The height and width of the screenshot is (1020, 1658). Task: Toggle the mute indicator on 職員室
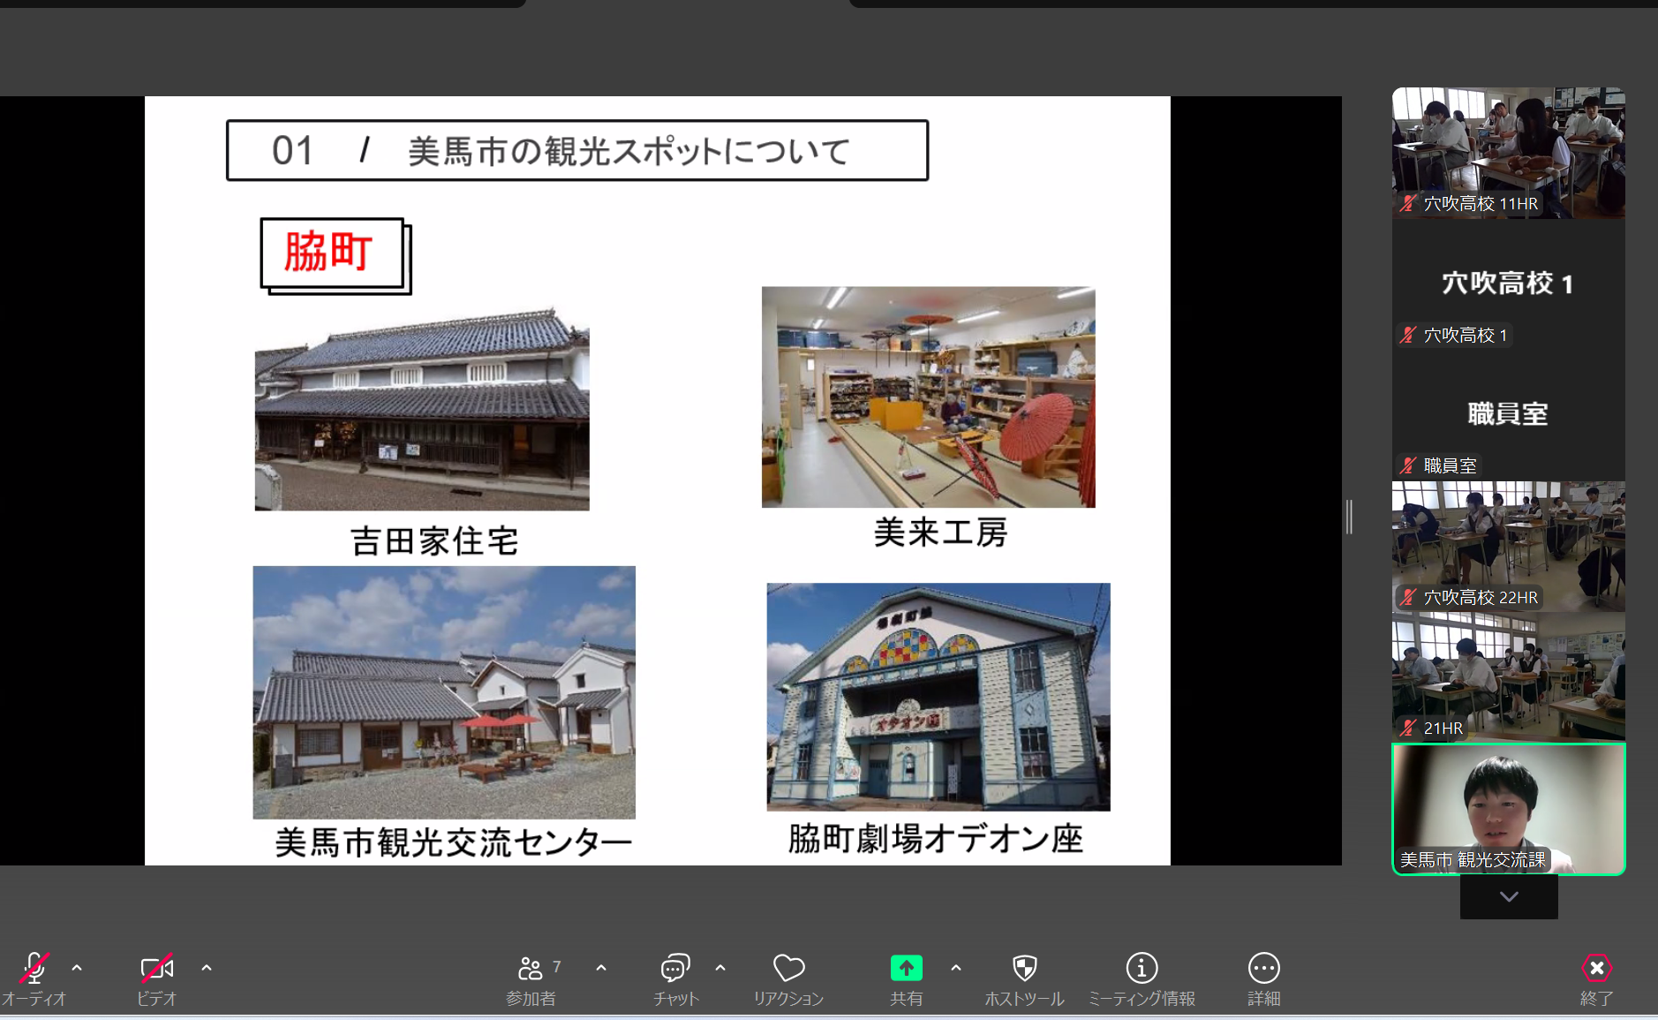pyautogui.click(x=1407, y=465)
